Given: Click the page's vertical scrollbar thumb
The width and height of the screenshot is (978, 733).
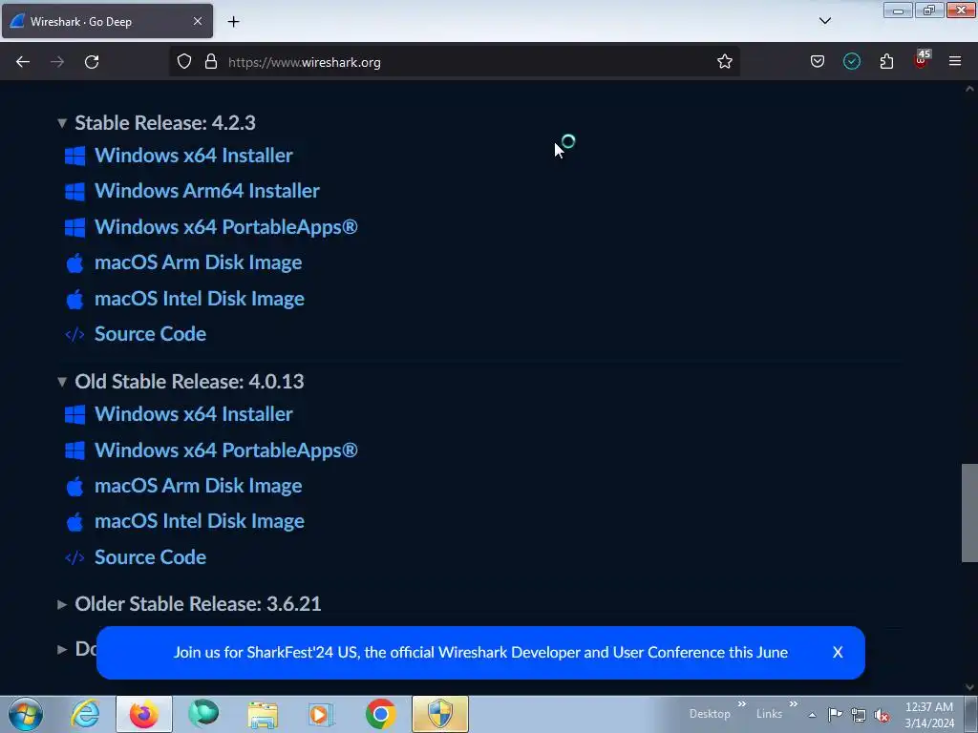Looking at the screenshot, I should tap(969, 513).
